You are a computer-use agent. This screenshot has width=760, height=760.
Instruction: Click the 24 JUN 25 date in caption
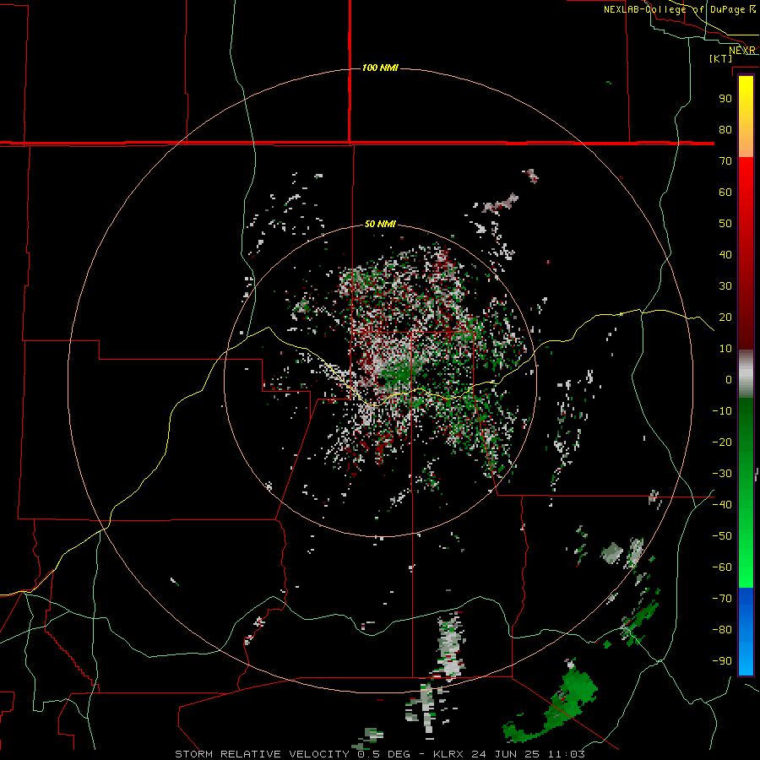coord(505,754)
